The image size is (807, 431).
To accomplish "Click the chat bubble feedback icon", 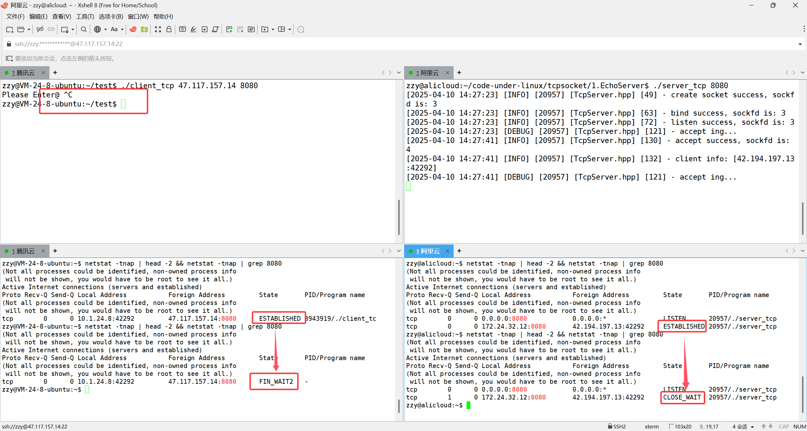I will point(301,29).
